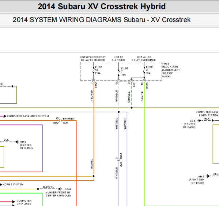Click the splice dot joining the WHT/BLU wires

(x=118, y=112)
